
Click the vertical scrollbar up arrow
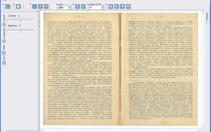click(203, 12)
